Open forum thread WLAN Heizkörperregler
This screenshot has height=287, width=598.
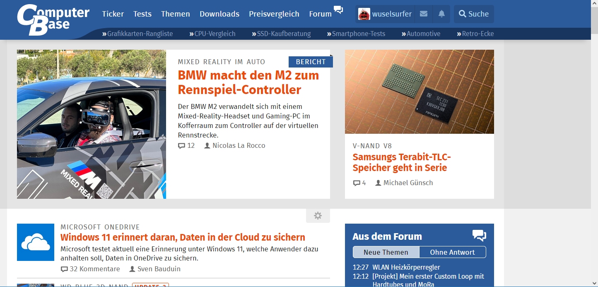tap(406, 267)
